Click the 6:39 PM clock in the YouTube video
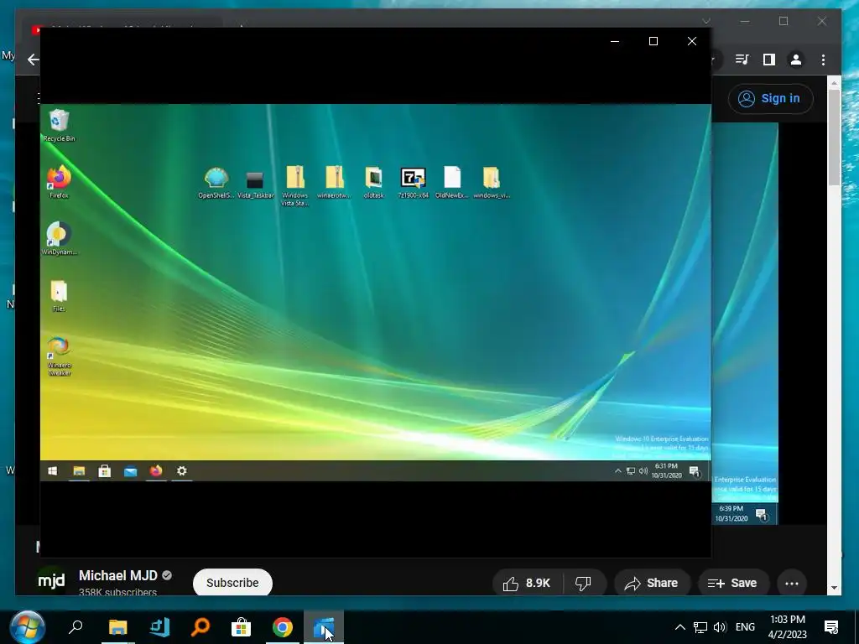 (731, 514)
